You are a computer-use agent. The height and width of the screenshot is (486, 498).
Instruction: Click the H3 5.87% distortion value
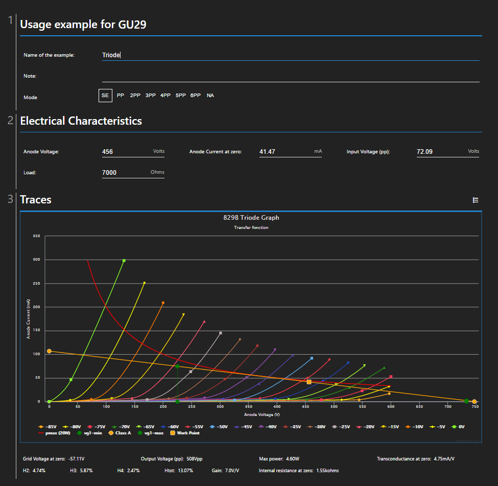81,471
